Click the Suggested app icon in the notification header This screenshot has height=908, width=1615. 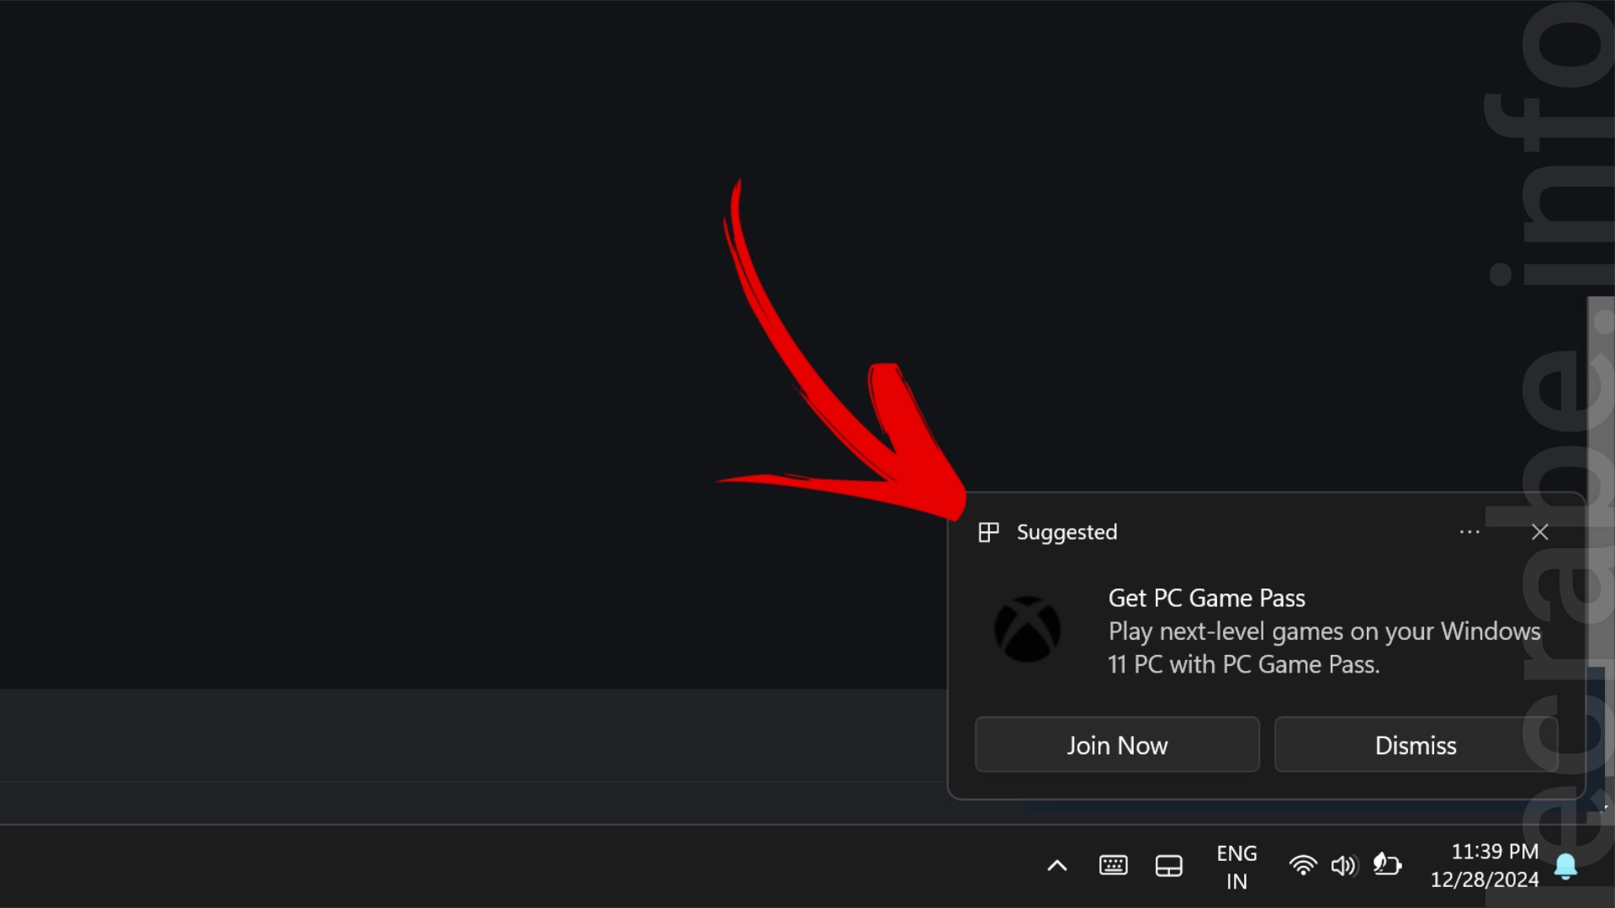pyautogui.click(x=988, y=532)
